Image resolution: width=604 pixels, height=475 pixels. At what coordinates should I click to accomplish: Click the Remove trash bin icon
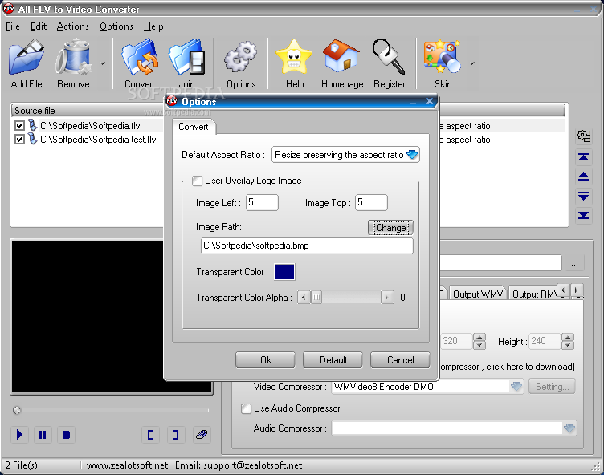click(73, 58)
